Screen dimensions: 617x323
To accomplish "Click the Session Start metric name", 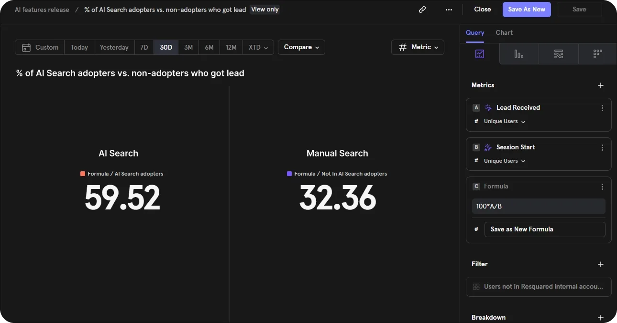I will [x=516, y=147].
